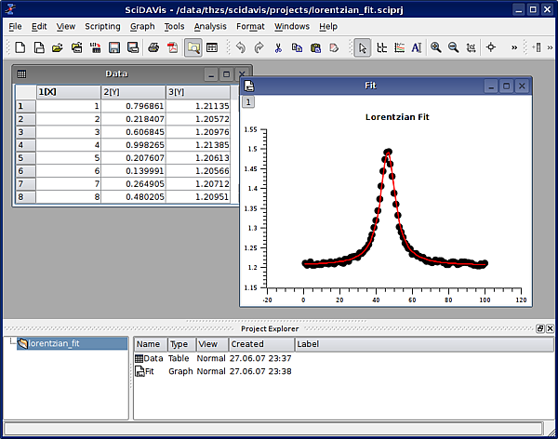558x439 pixels.
Task: Open the Graph menu
Action: point(142,26)
